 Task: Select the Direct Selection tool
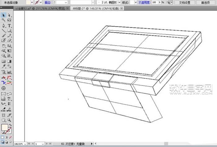tap(9, 15)
